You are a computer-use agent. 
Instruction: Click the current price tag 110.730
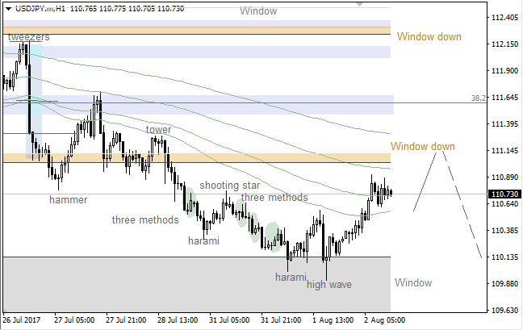[x=504, y=194]
